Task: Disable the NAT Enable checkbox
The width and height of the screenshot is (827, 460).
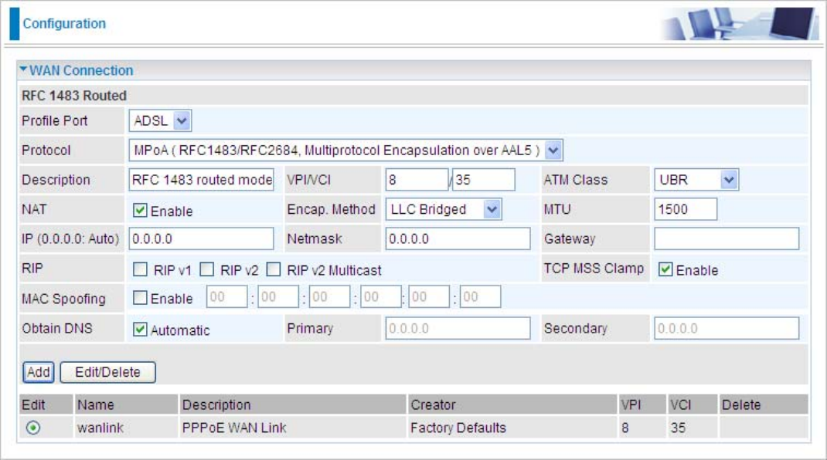Action: pyautogui.click(x=140, y=210)
